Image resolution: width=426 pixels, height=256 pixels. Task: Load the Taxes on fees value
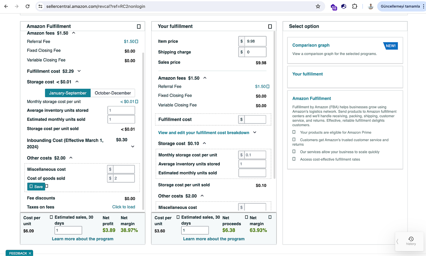(124, 207)
